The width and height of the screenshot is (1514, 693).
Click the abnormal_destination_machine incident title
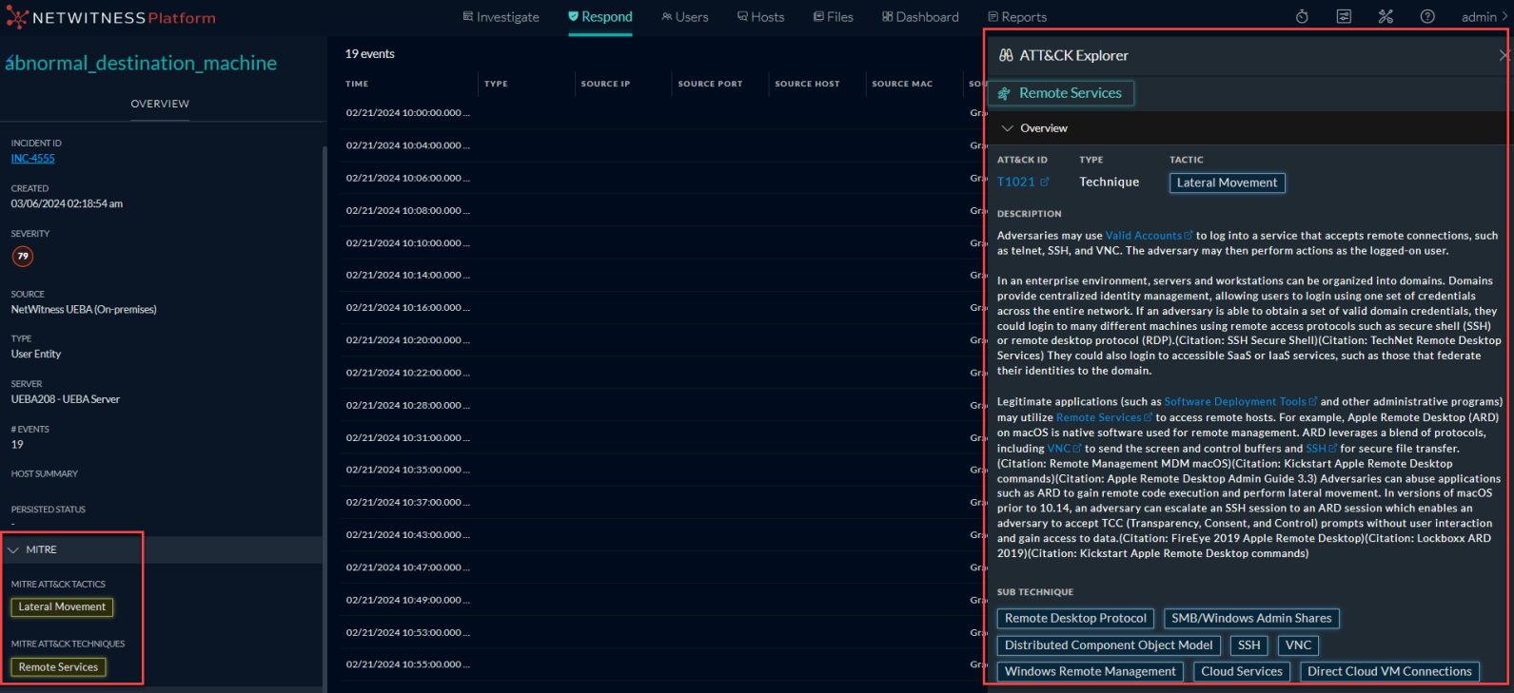coord(142,63)
